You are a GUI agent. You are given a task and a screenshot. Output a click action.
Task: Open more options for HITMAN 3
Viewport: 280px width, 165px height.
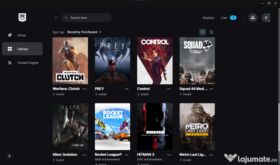[169, 155]
